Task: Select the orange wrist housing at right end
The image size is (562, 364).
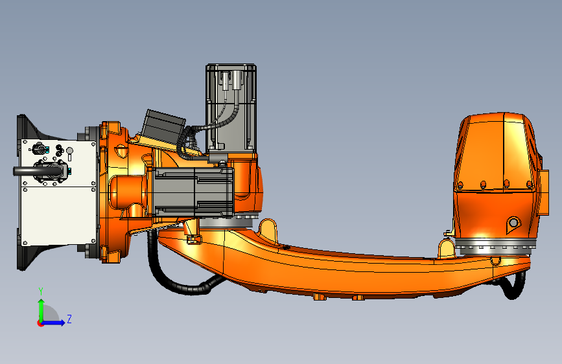Action: tap(501, 176)
